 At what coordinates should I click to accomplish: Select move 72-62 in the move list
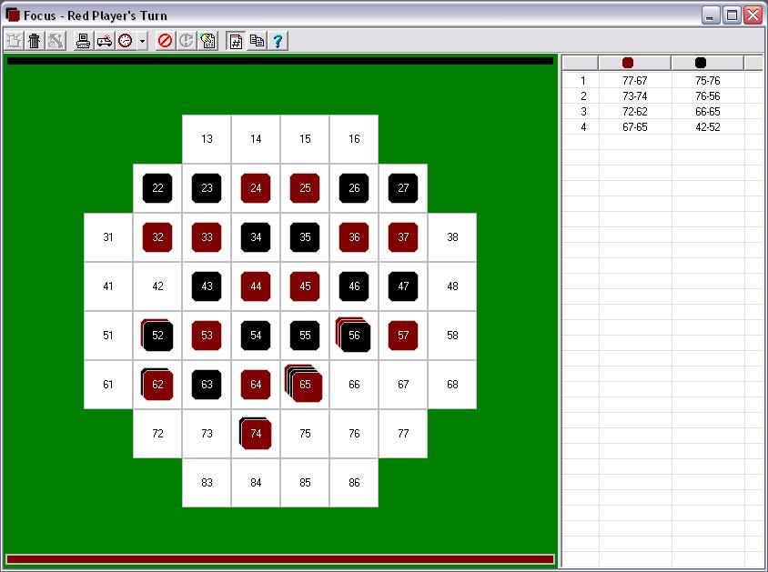point(635,112)
